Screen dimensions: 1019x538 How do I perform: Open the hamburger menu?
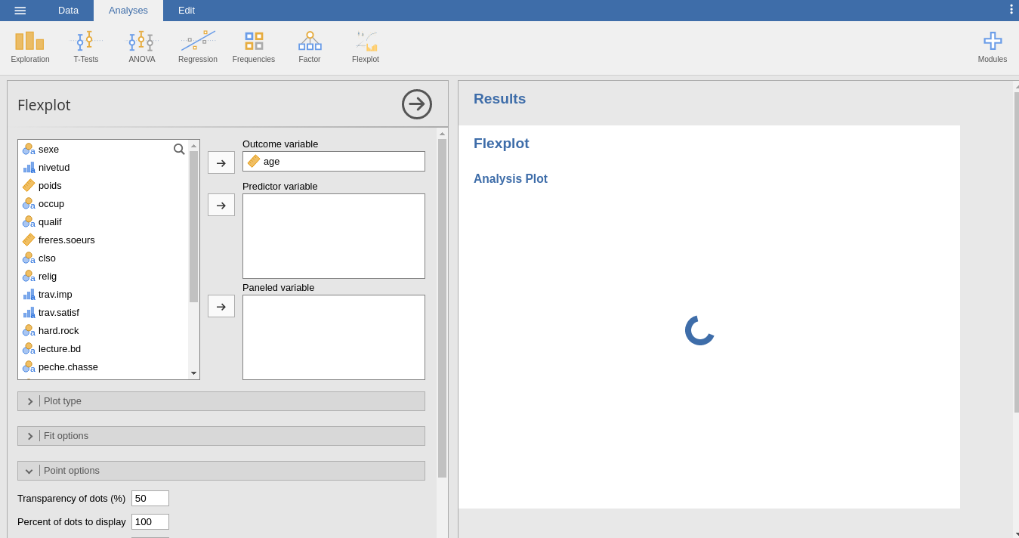tap(20, 11)
